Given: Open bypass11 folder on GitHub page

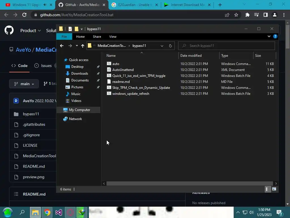Looking at the screenshot, I should tap(31, 114).
